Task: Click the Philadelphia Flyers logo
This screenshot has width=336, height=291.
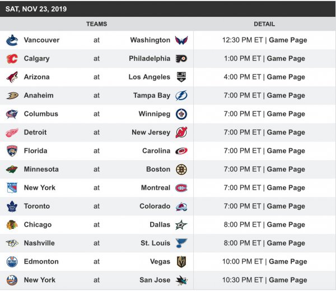Action: [x=181, y=59]
